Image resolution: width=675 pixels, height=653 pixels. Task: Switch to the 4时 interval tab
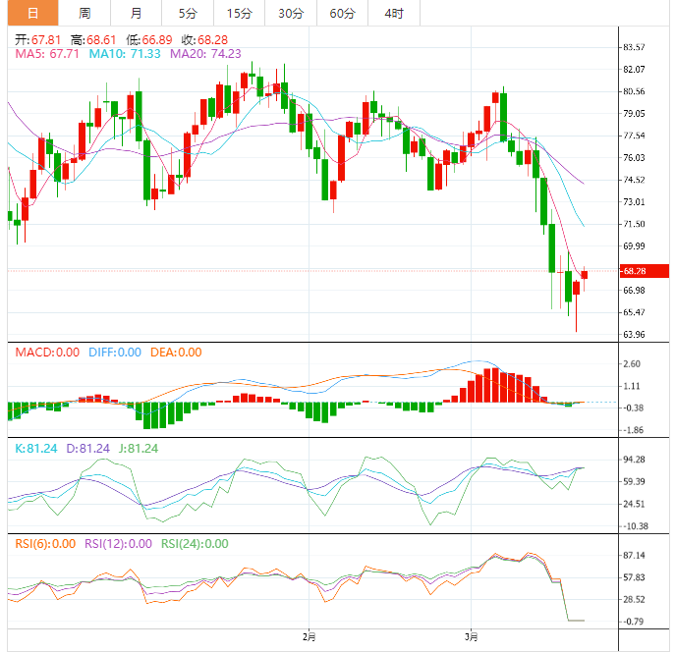pyautogui.click(x=394, y=13)
